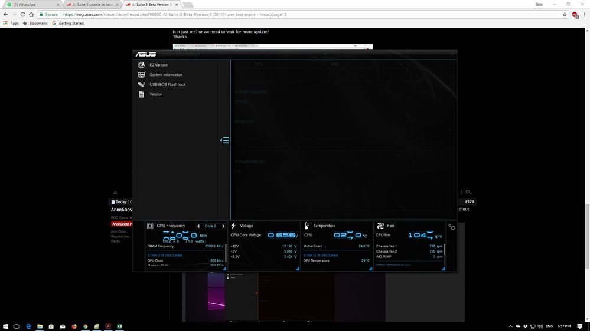
Task: Click the DRAM Frequency value 2399.8 MHz
Action: pyautogui.click(x=214, y=246)
